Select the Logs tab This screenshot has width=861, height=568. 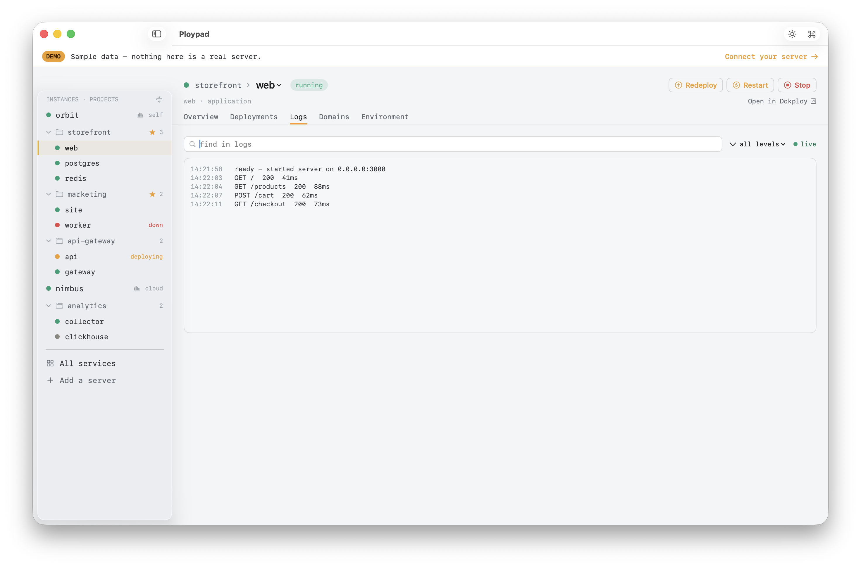coord(298,117)
